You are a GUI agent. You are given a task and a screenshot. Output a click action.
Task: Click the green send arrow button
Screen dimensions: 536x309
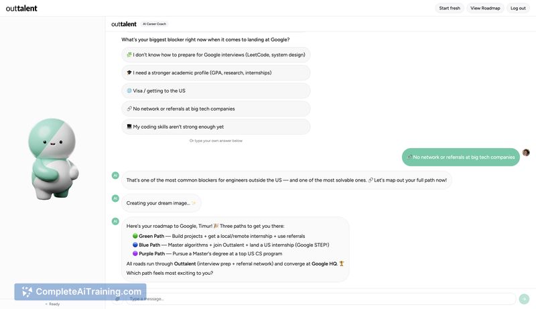[x=524, y=299]
